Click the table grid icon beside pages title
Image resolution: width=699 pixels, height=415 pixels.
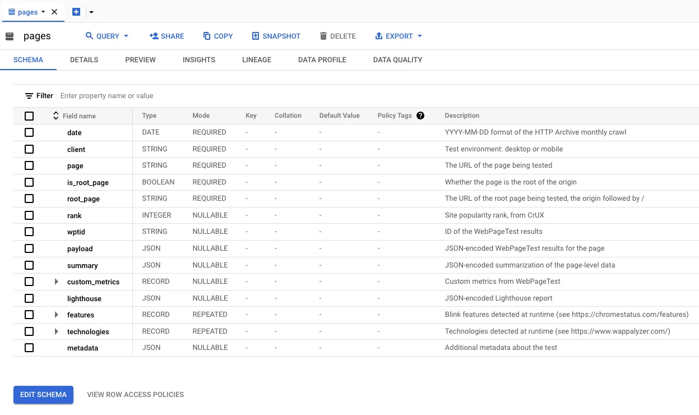(x=10, y=36)
